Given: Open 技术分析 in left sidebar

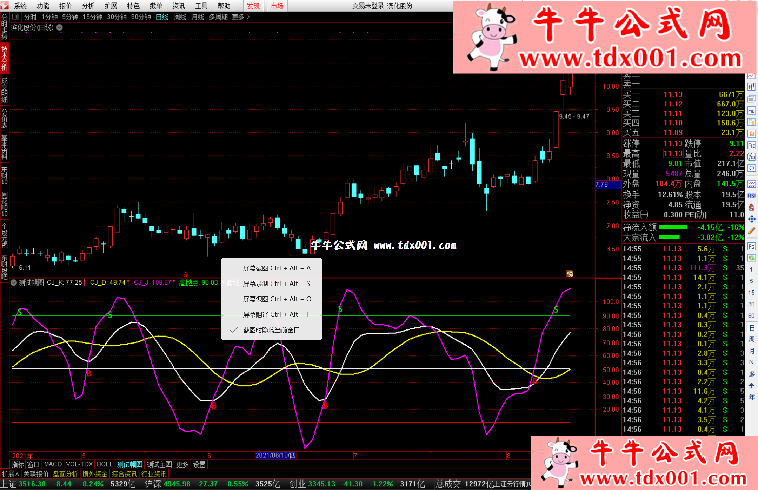Looking at the screenshot, I should [4, 58].
